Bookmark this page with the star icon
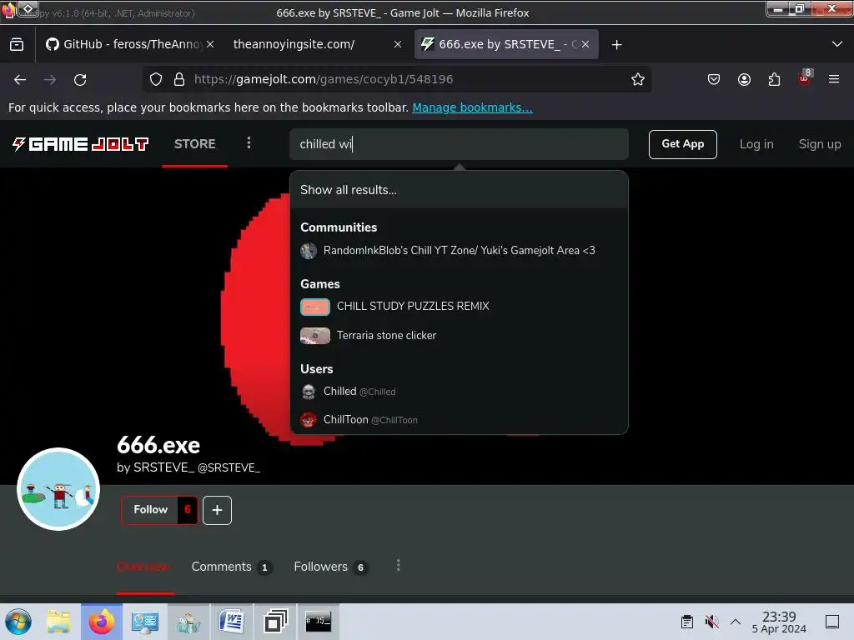The height and width of the screenshot is (640, 854). pyautogui.click(x=638, y=79)
